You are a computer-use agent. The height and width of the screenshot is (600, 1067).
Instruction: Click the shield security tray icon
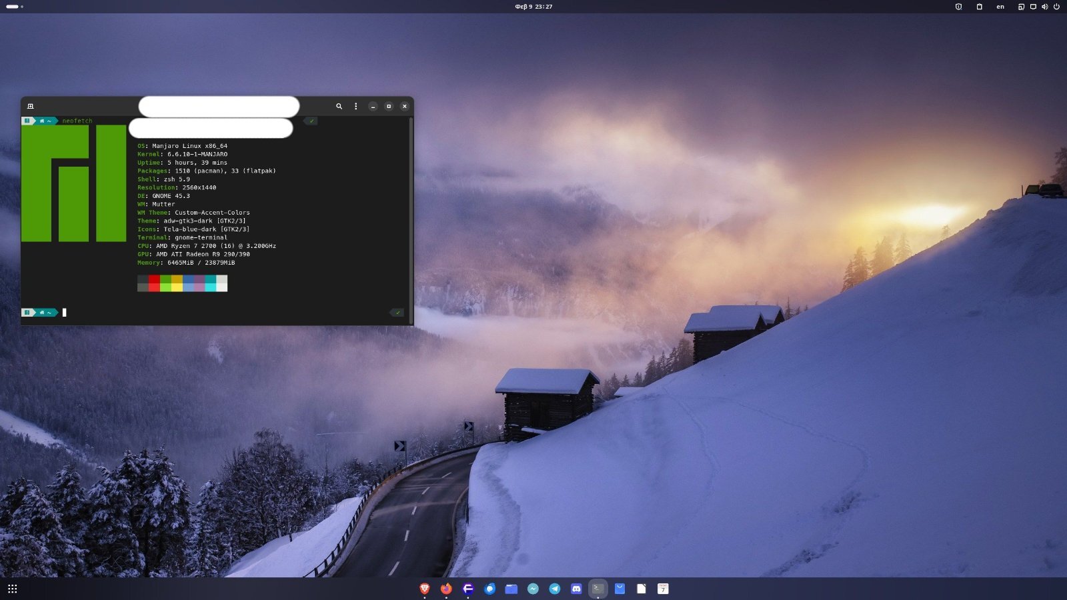958,7
